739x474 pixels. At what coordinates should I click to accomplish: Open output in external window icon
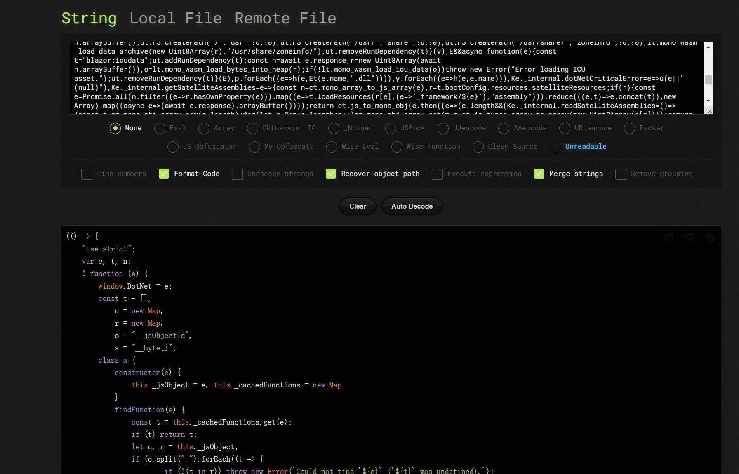click(669, 237)
